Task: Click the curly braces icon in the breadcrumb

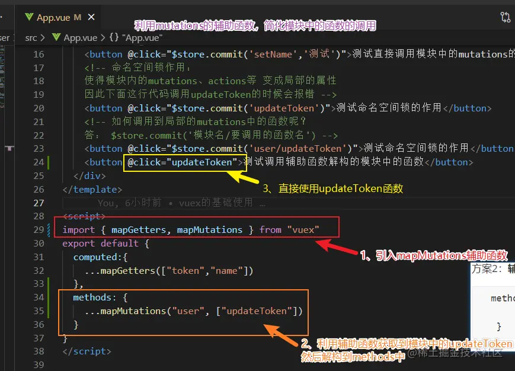Action: click(114, 37)
